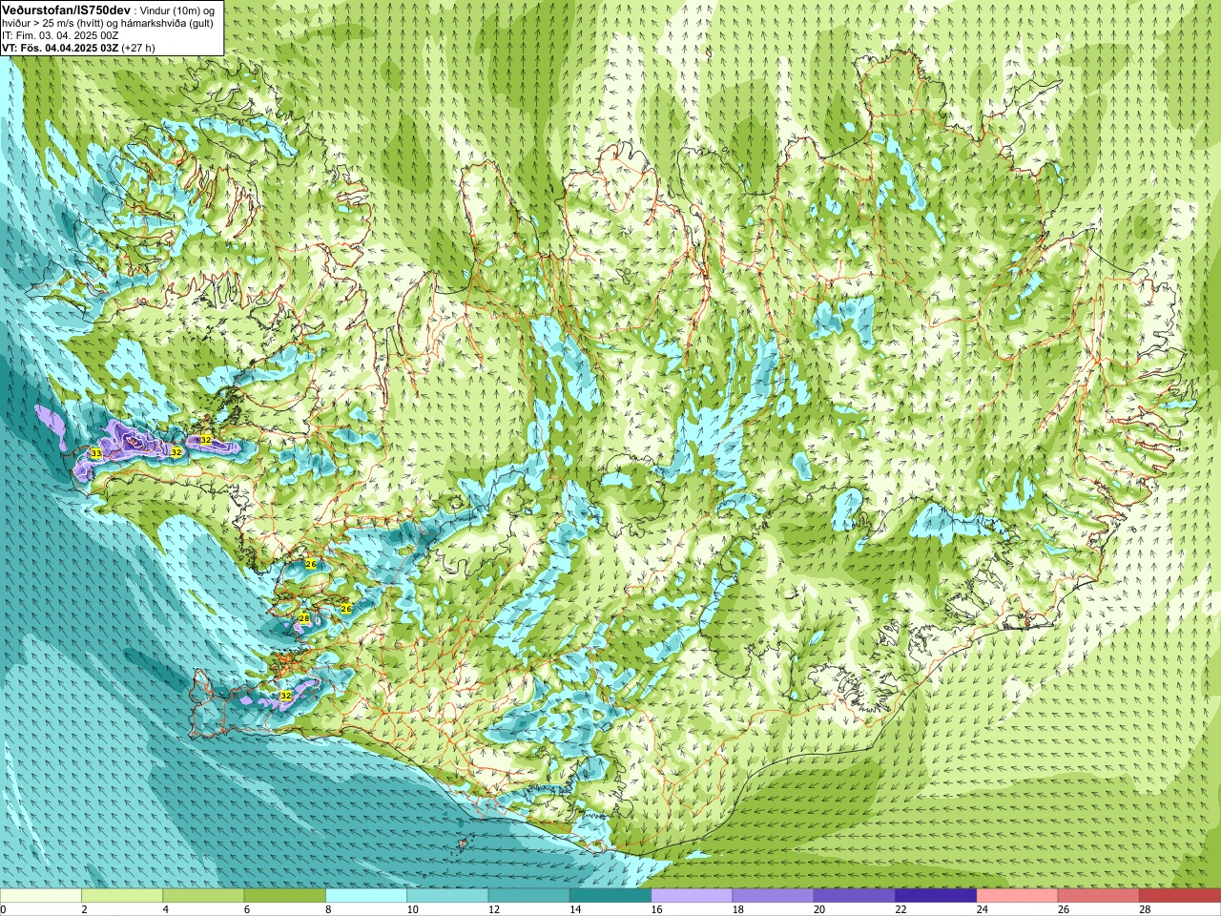Click the 24–26 m/s pink legend swatch

click(1017, 896)
